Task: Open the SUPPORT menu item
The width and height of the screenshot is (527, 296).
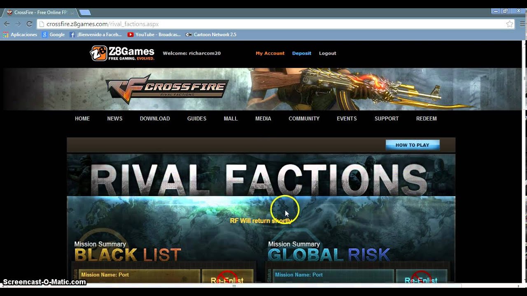Action: point(387,118)
